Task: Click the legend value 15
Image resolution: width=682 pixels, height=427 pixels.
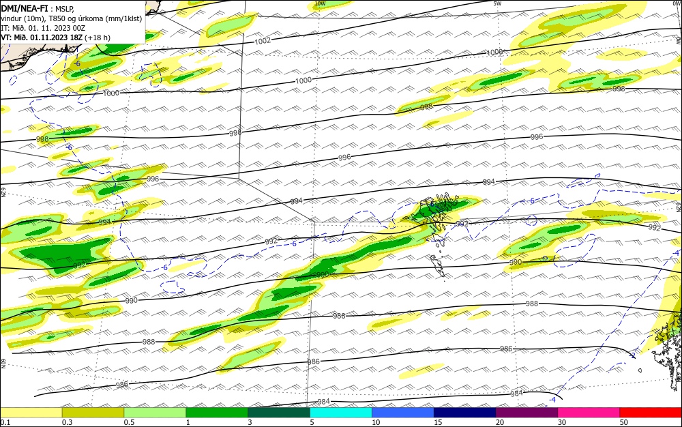Action: (x=438, y=423)
